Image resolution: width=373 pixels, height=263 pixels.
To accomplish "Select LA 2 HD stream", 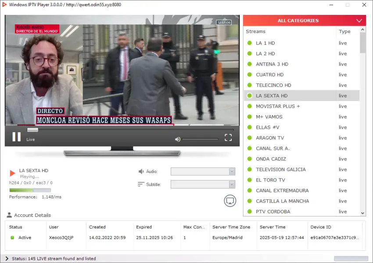I will point(301,54).
